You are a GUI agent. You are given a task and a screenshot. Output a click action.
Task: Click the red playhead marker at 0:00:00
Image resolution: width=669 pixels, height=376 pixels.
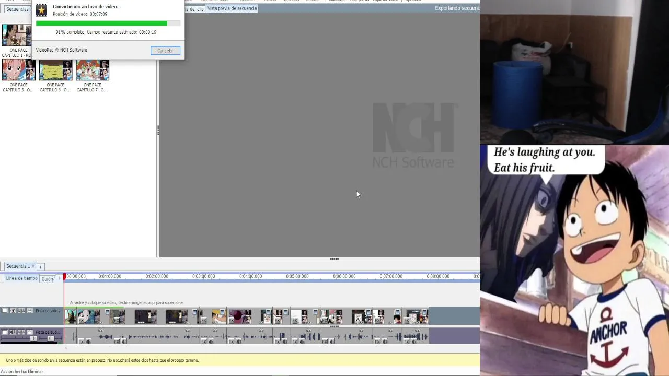65,277
